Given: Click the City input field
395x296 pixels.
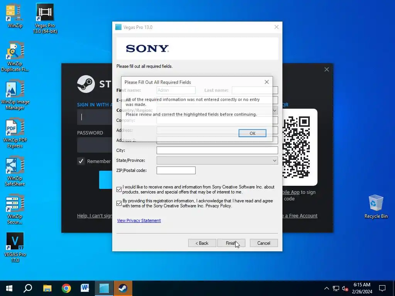Looking at the screenshot, I should pyautogui.click(x=217, y=150).
